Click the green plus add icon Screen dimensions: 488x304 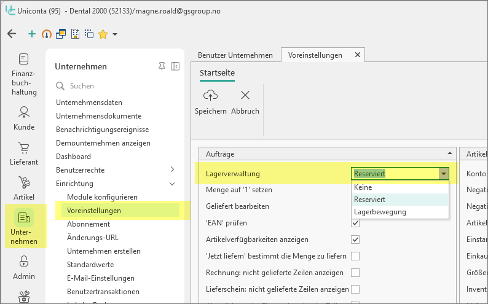tap(32, 34)
